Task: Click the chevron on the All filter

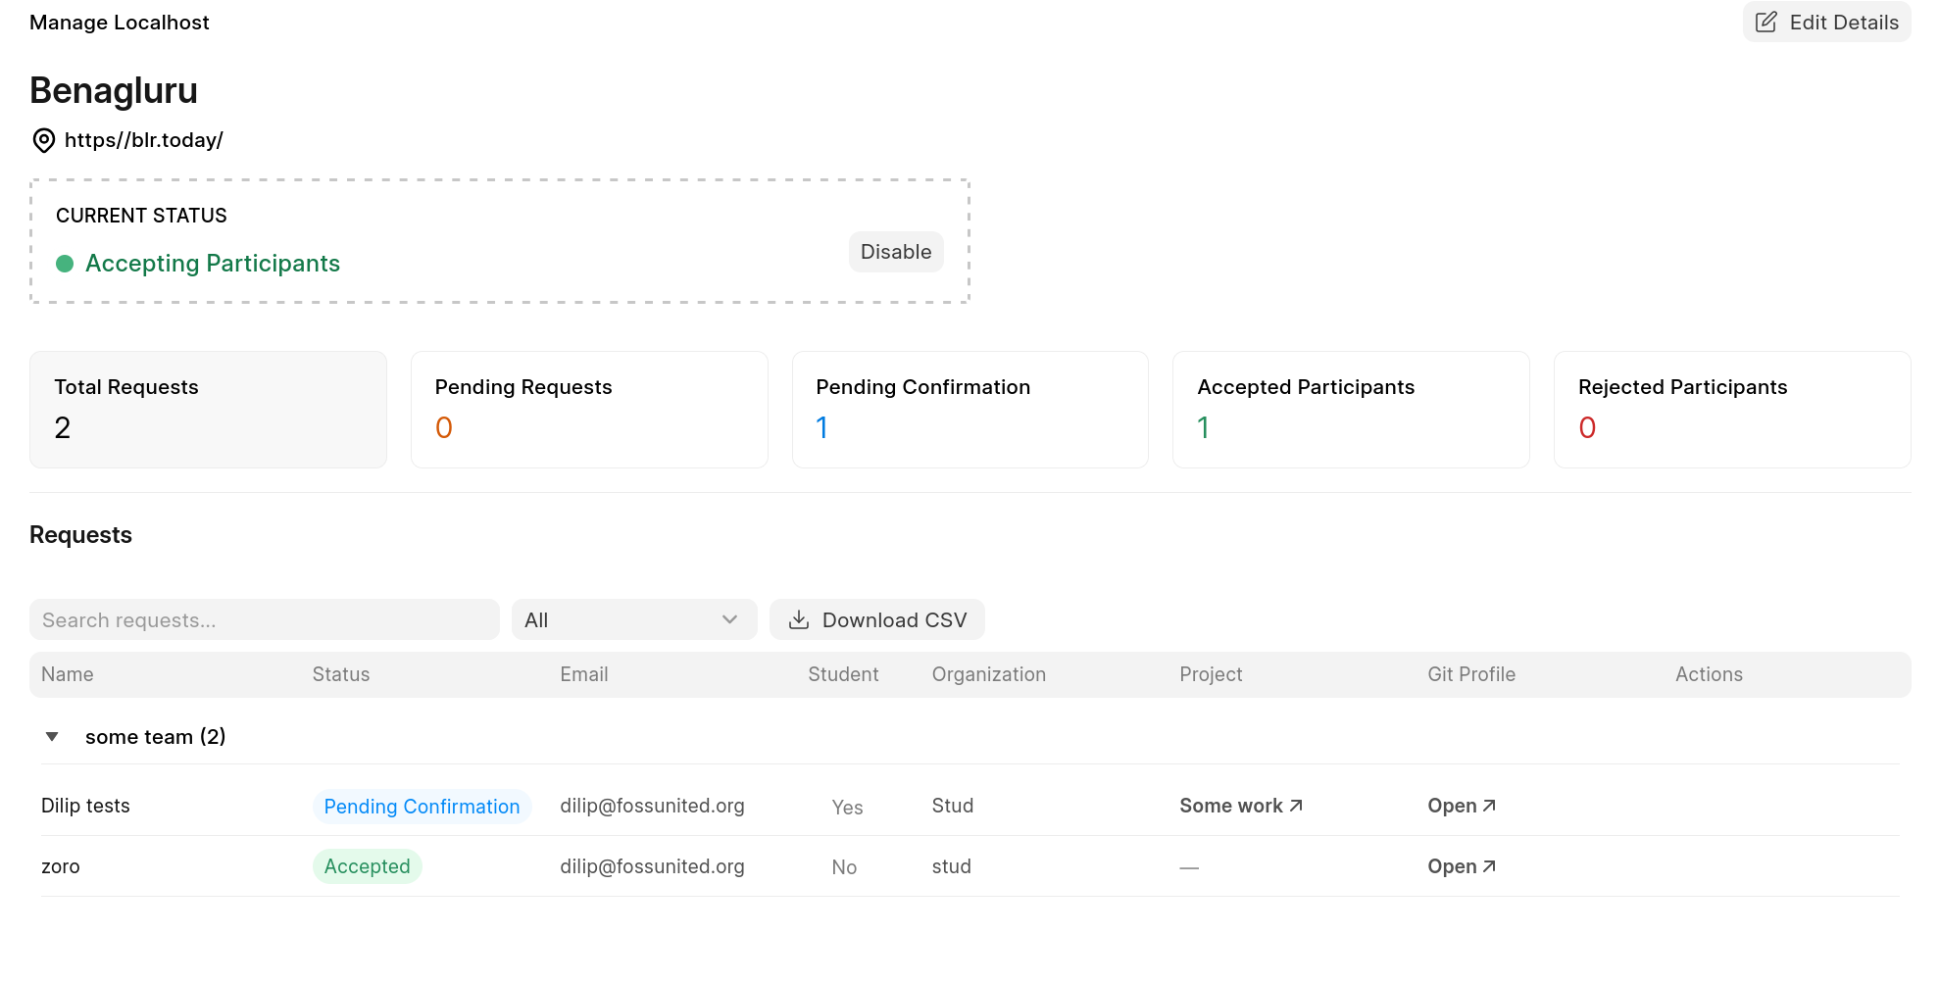Action: tap(729, 619)
